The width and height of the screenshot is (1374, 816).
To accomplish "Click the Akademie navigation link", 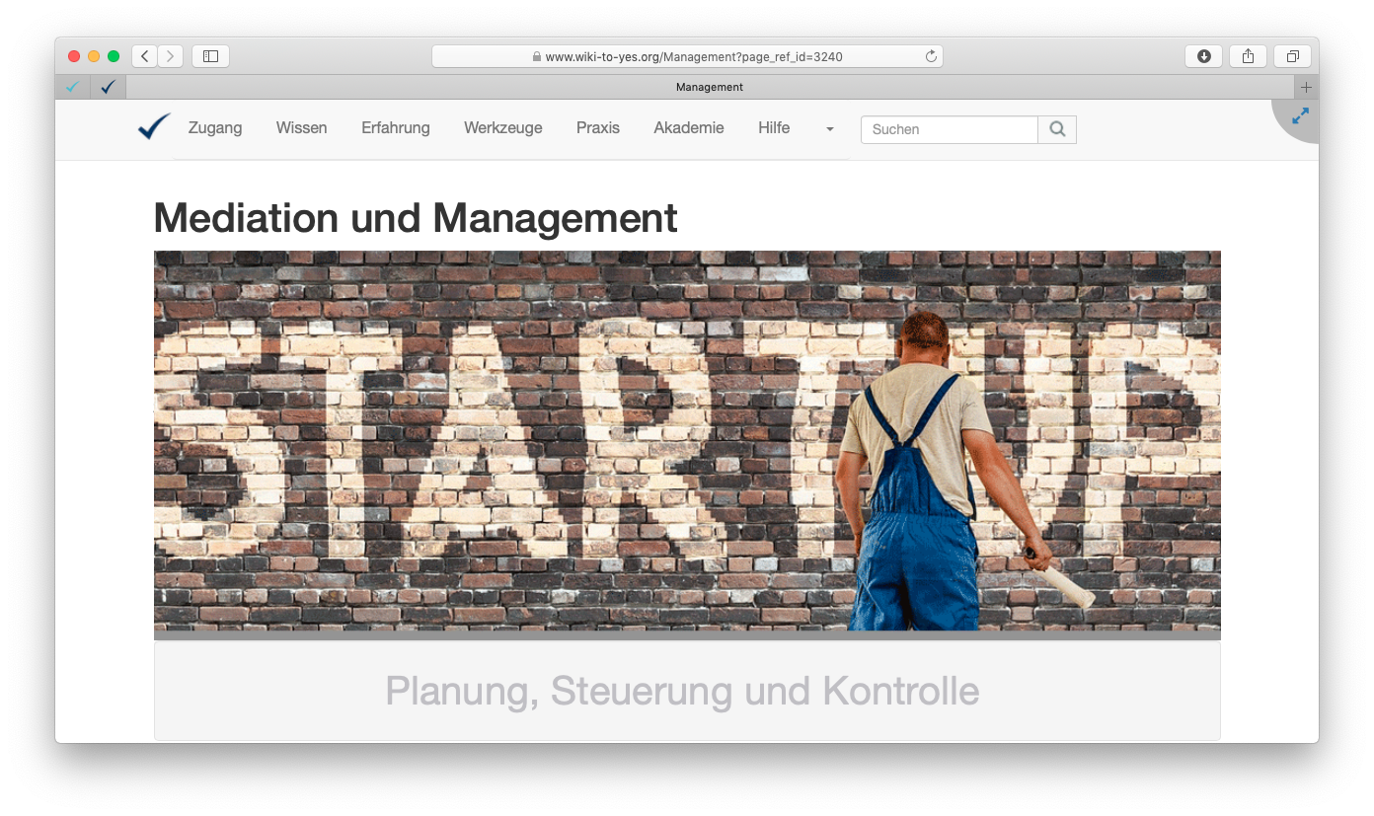I will click(688, 128).
